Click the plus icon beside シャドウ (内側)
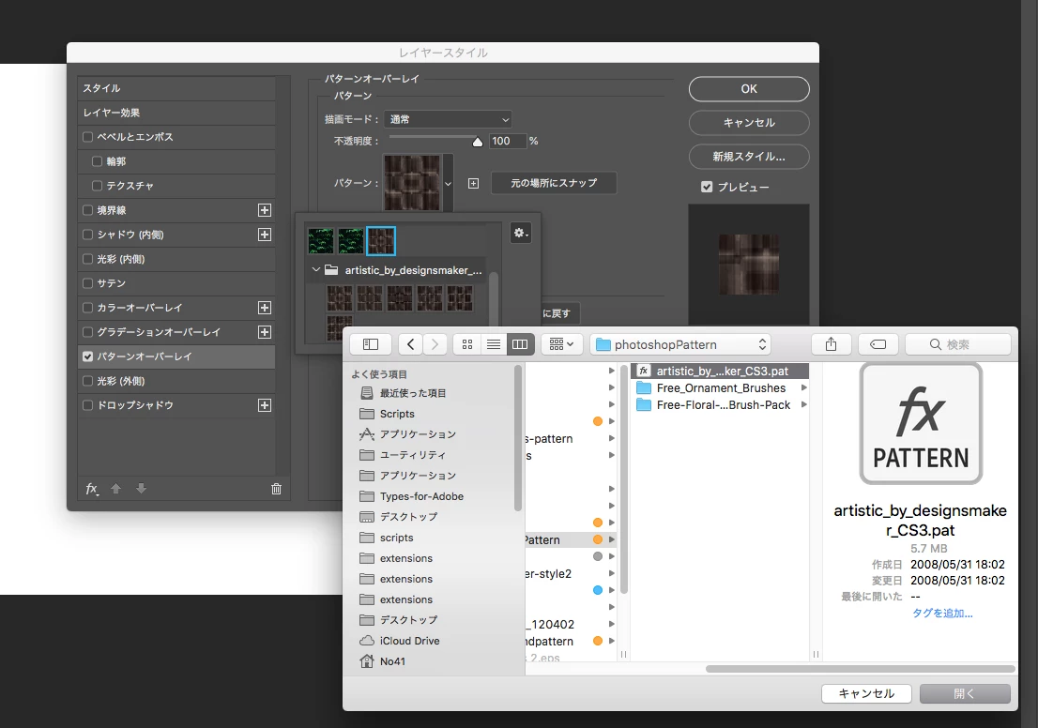 pyautogui.click(x=264, y=235)
